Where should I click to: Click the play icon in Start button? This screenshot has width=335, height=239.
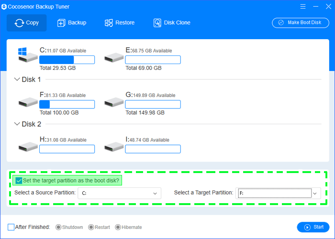[x=307, y=228]
